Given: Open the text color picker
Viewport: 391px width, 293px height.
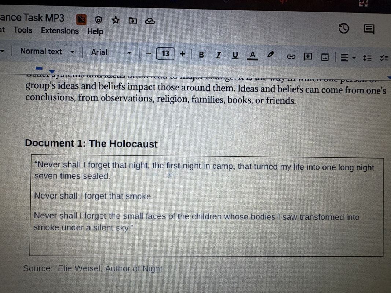Looking at the screenshot, I should (252, 56).
